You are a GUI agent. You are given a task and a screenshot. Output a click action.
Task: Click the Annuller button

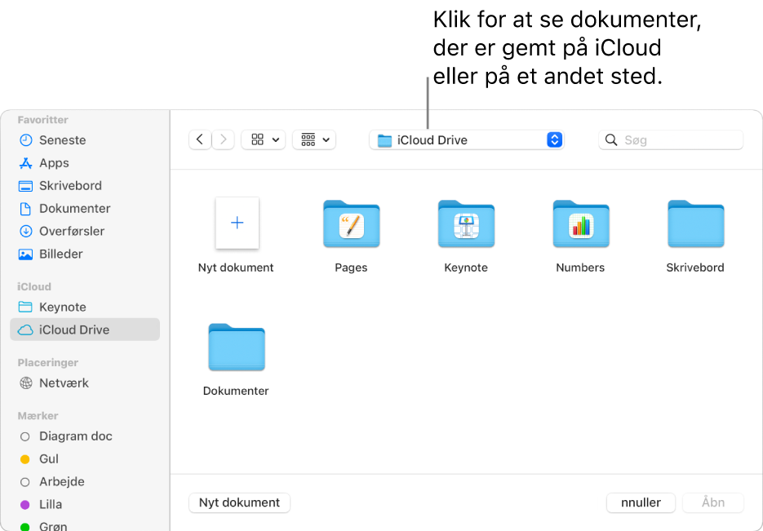[641, 502]
